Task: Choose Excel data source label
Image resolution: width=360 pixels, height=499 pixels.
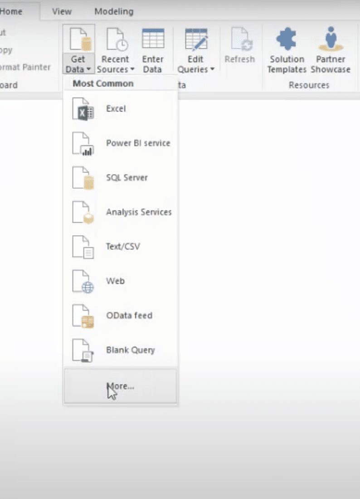Action: tap(116, 109)
